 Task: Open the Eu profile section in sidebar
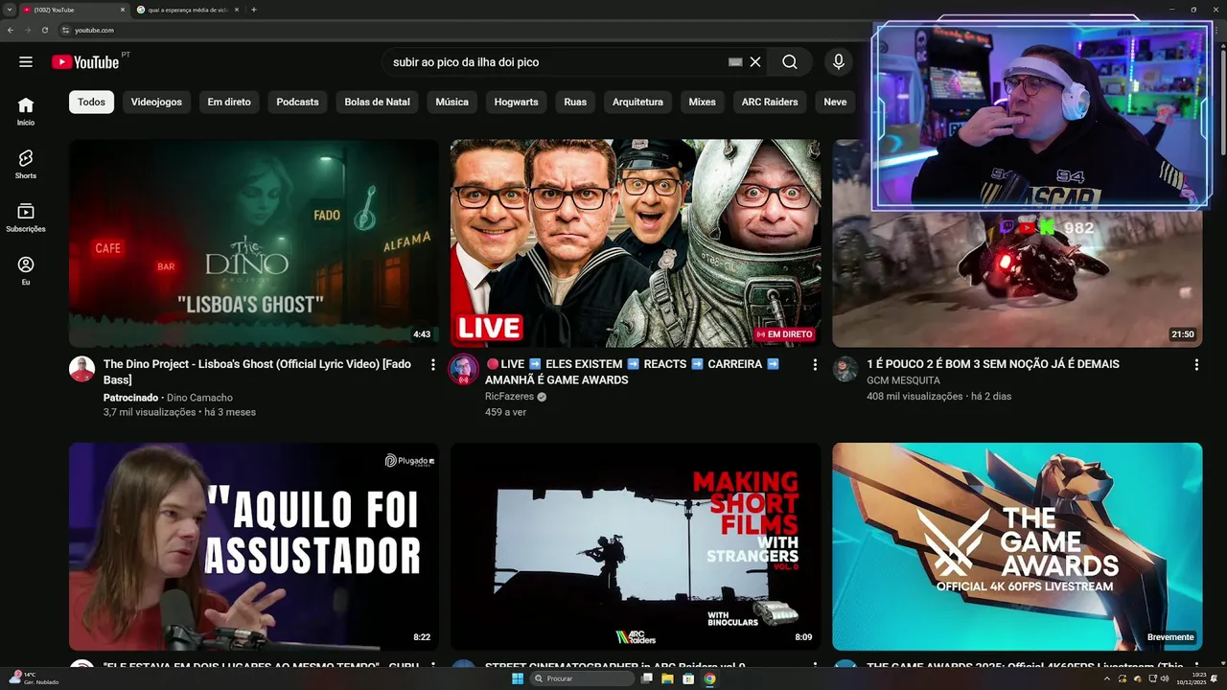coord(26,270)
